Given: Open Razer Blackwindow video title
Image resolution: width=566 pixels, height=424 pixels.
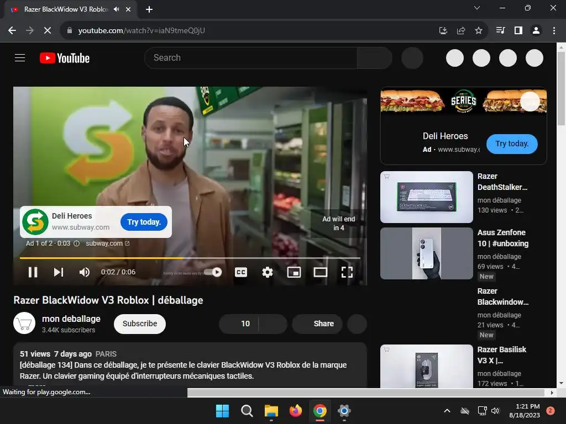Looking at the screenshot, I should (x=503, y=296).
